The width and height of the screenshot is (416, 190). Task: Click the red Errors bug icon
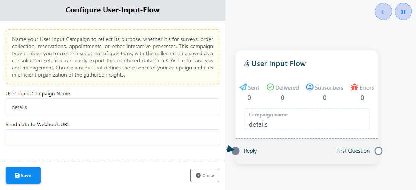354,87
